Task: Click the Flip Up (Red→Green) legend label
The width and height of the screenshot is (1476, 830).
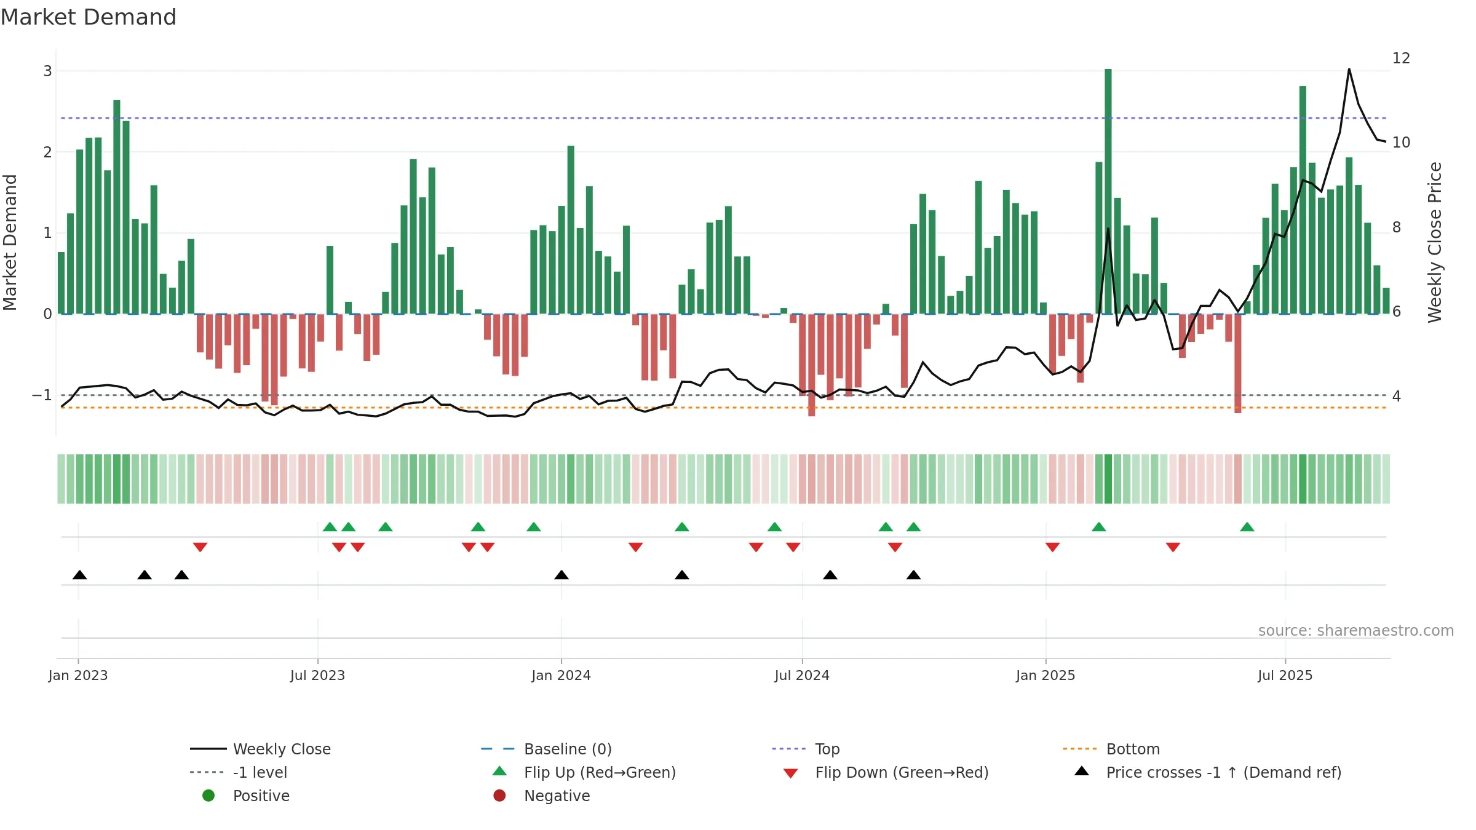Action: pos(600,772)
